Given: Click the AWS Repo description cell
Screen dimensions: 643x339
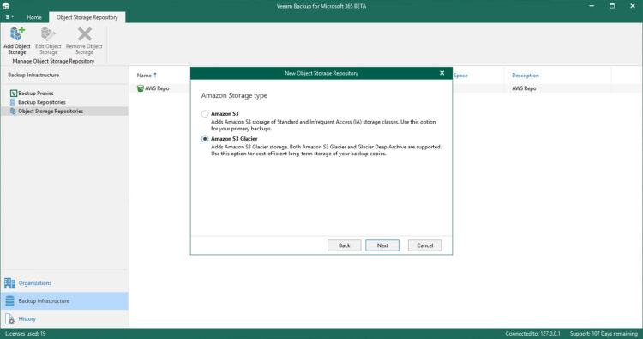Looking at the screenshot, I should click(x=524, y=88).
